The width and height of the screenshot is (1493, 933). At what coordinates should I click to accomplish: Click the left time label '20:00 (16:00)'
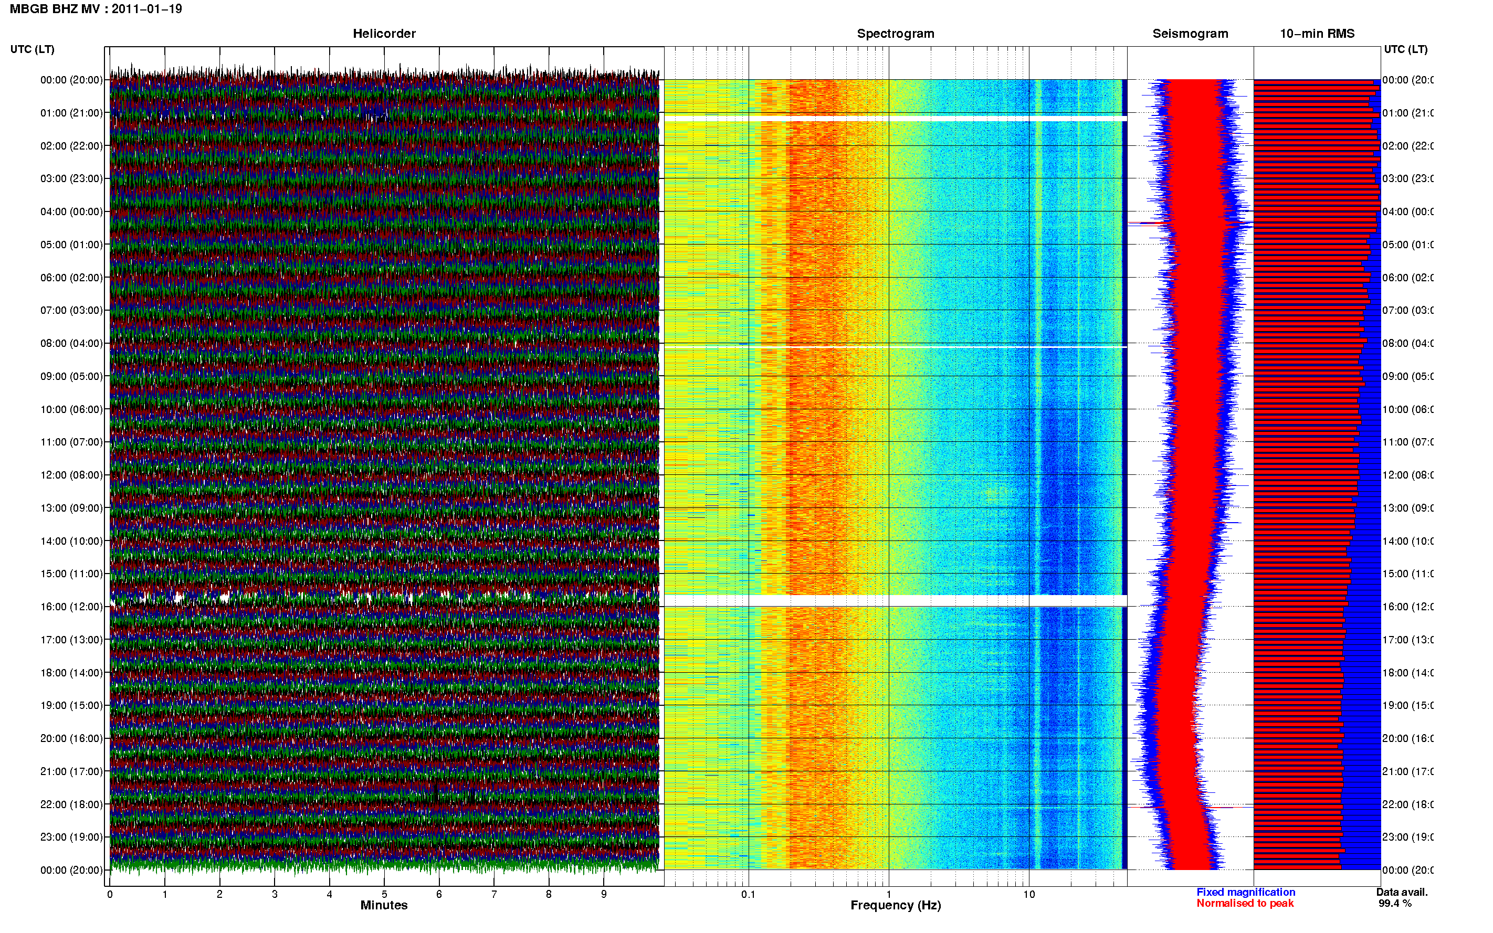pos(71,738)
